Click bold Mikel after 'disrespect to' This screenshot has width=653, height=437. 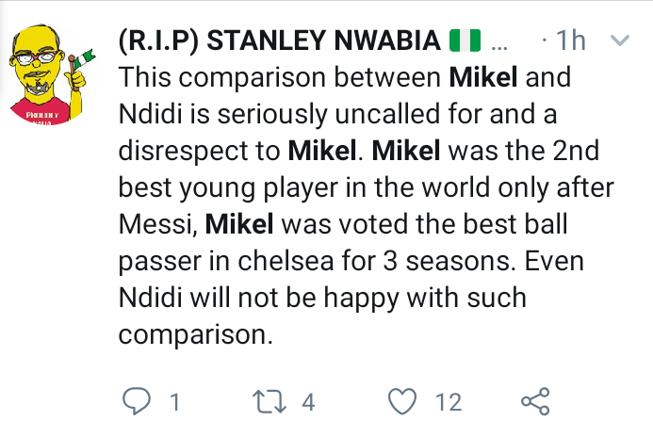(x=322, y=151)
